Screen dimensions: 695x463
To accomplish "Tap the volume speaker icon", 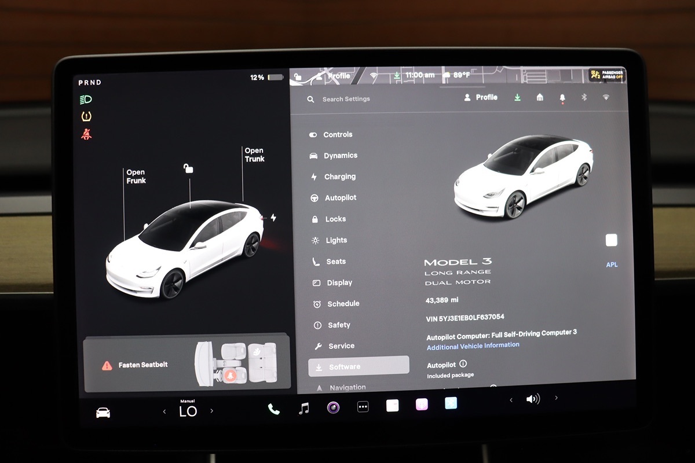I will (x=533, y=399).
